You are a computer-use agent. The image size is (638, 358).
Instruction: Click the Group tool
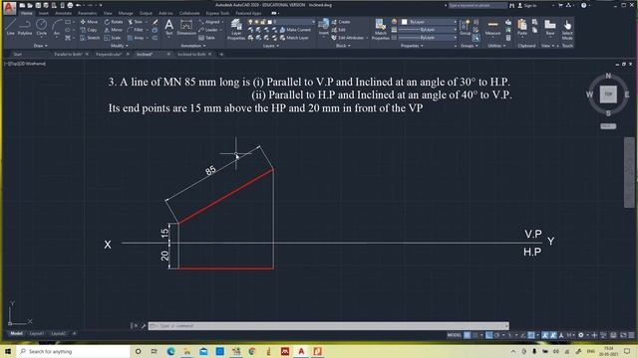465,28
